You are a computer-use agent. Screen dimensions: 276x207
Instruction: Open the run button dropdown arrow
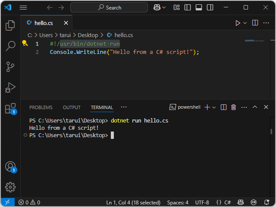[x=245, y=23]
